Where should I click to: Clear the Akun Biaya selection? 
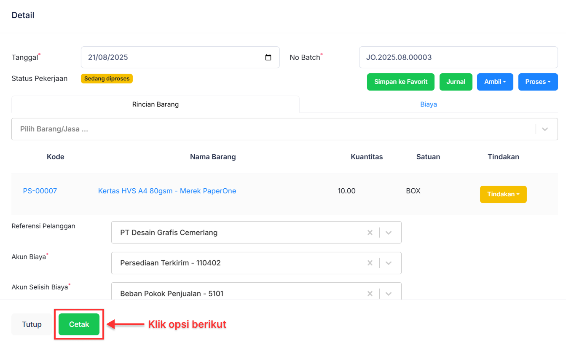click(370, 263)
